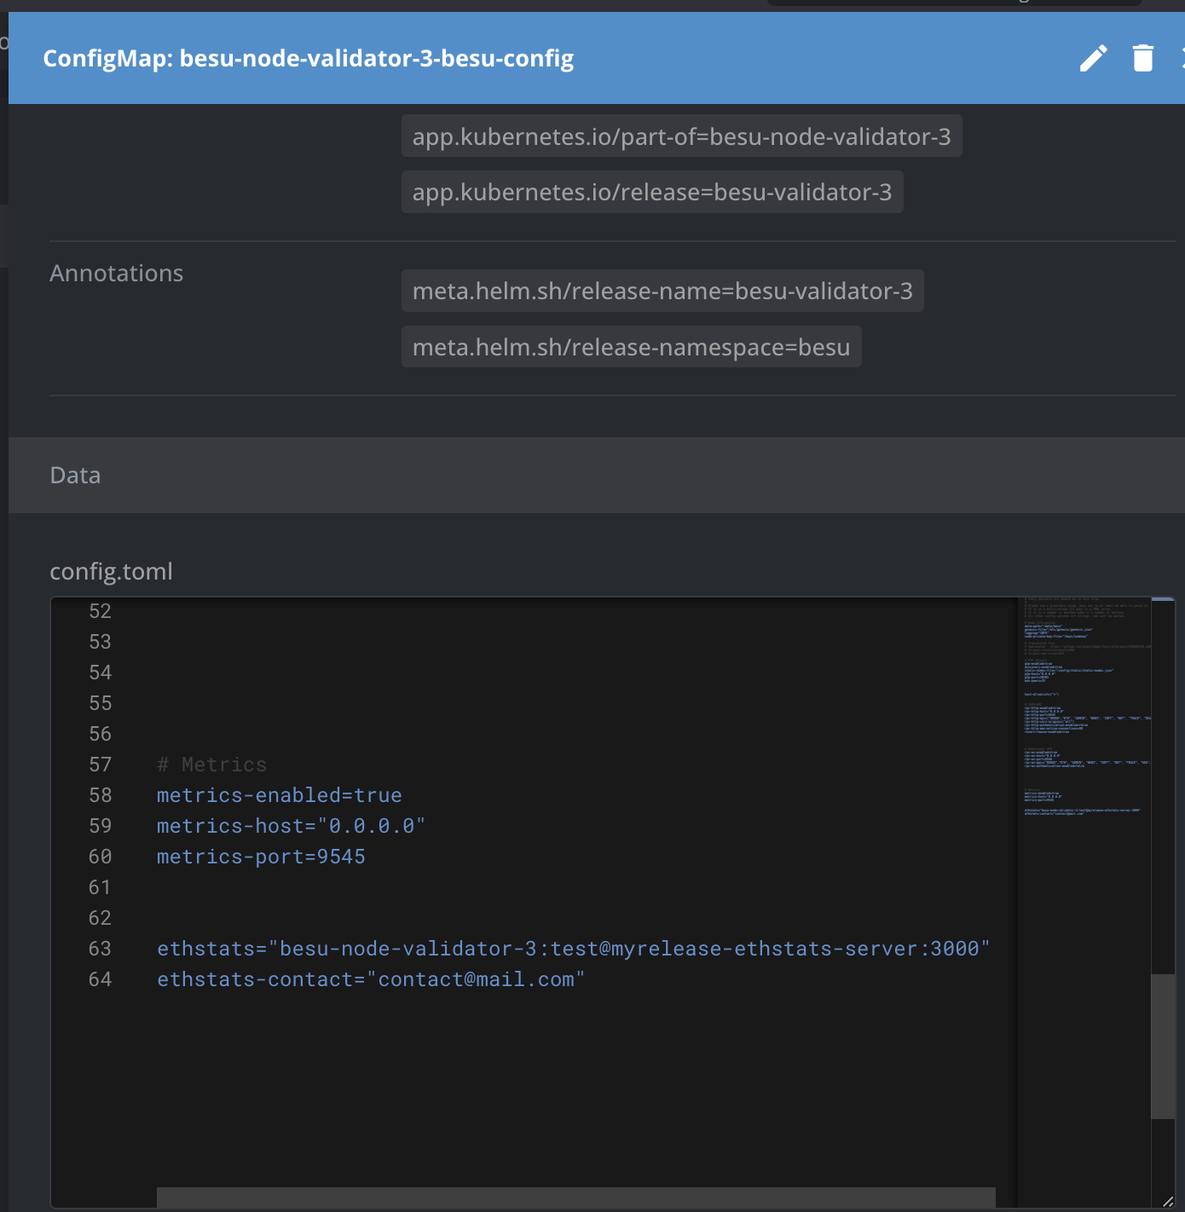
Task: Place cursor on metrics-host line
Action: (292, 826)
